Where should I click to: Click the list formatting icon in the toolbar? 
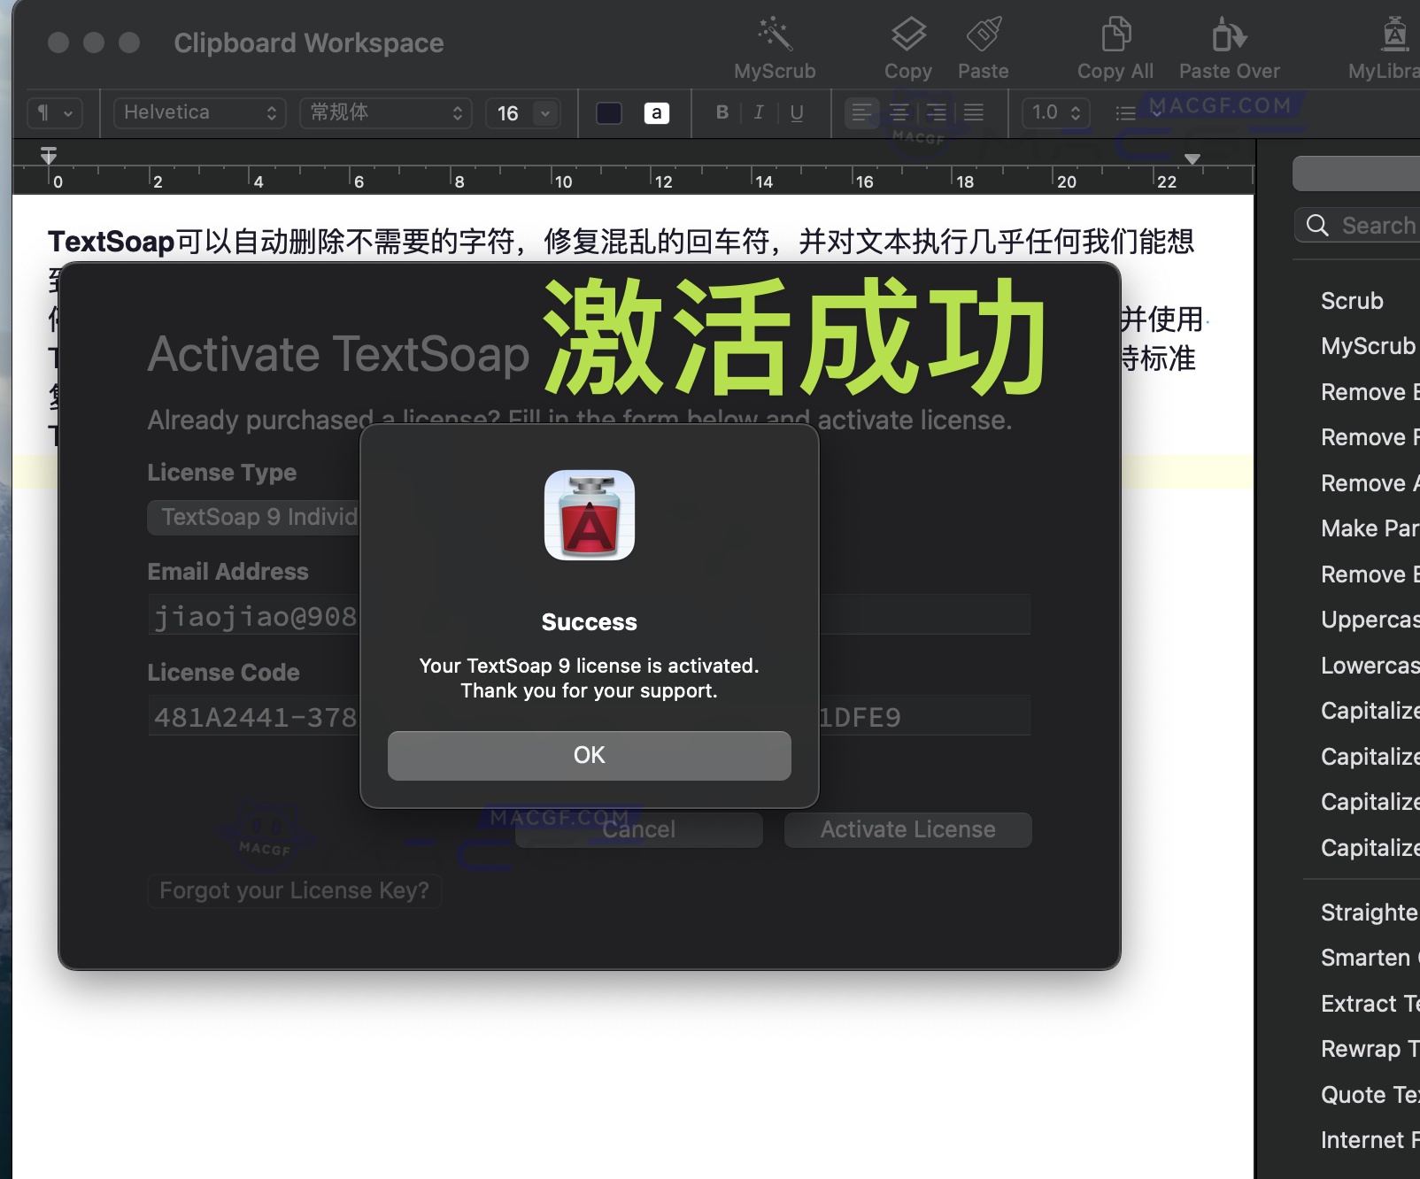tap(1125, 112)
